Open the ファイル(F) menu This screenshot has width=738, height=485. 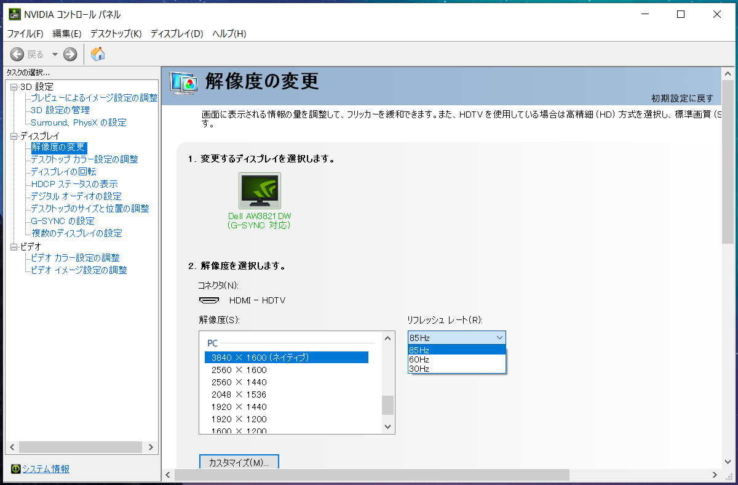tap(25, 33)
